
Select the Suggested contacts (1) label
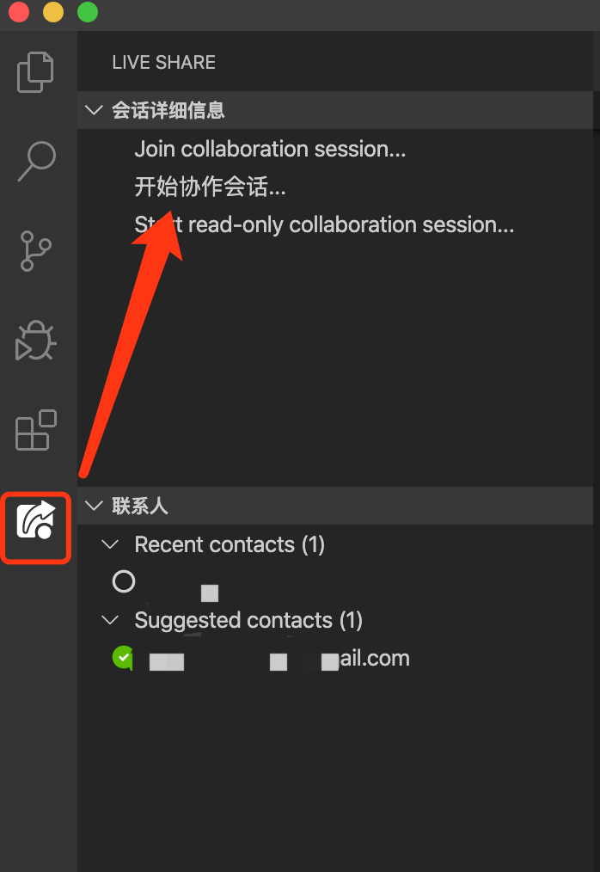(x=248, y=621)
